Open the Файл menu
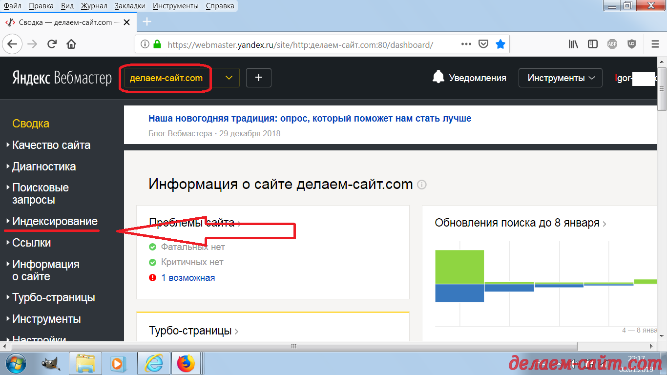Screen dimensions: 667x375 (12, 6)
